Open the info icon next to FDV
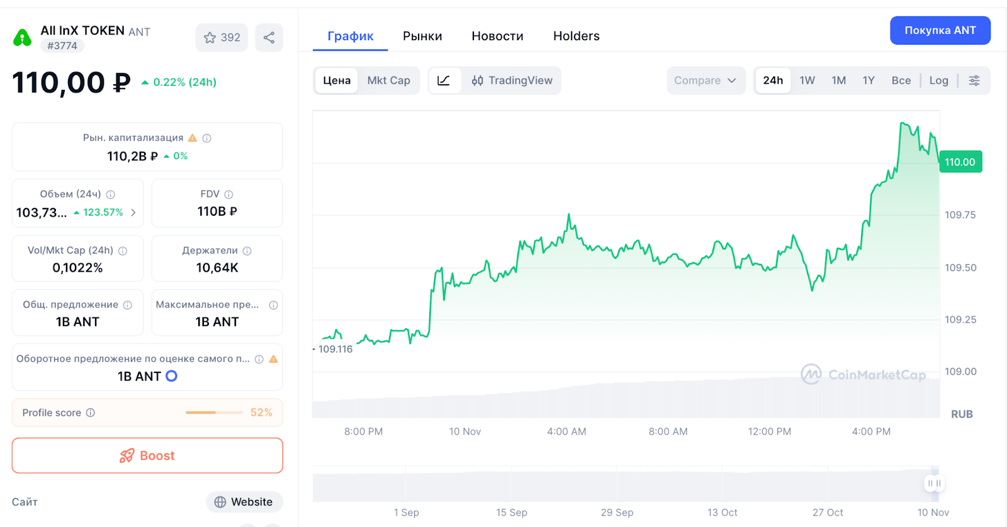 [x=229, y=194]
